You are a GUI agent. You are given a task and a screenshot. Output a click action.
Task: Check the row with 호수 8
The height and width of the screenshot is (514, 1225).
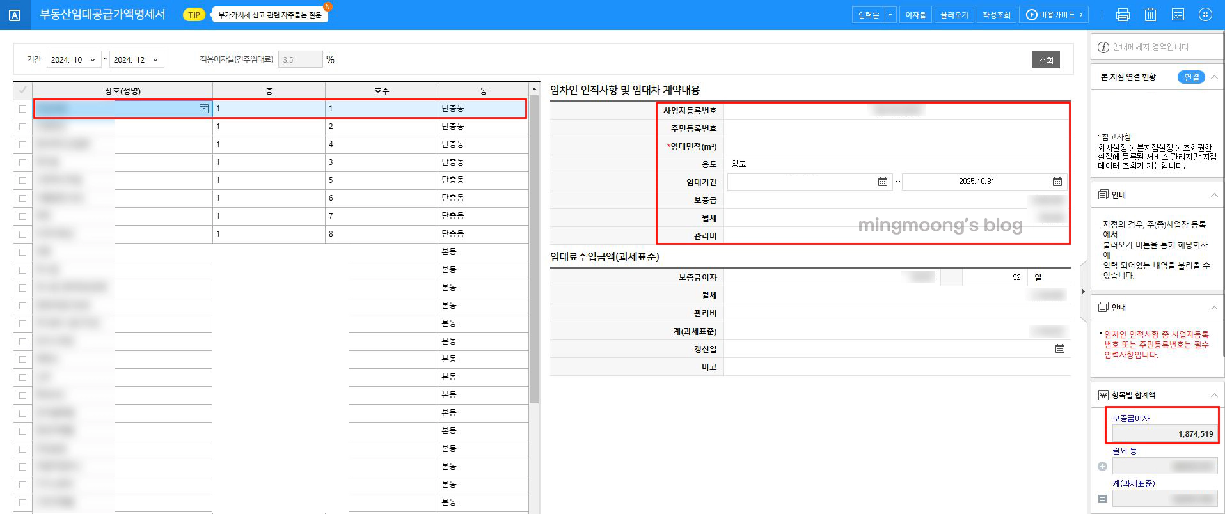(22, 234)
